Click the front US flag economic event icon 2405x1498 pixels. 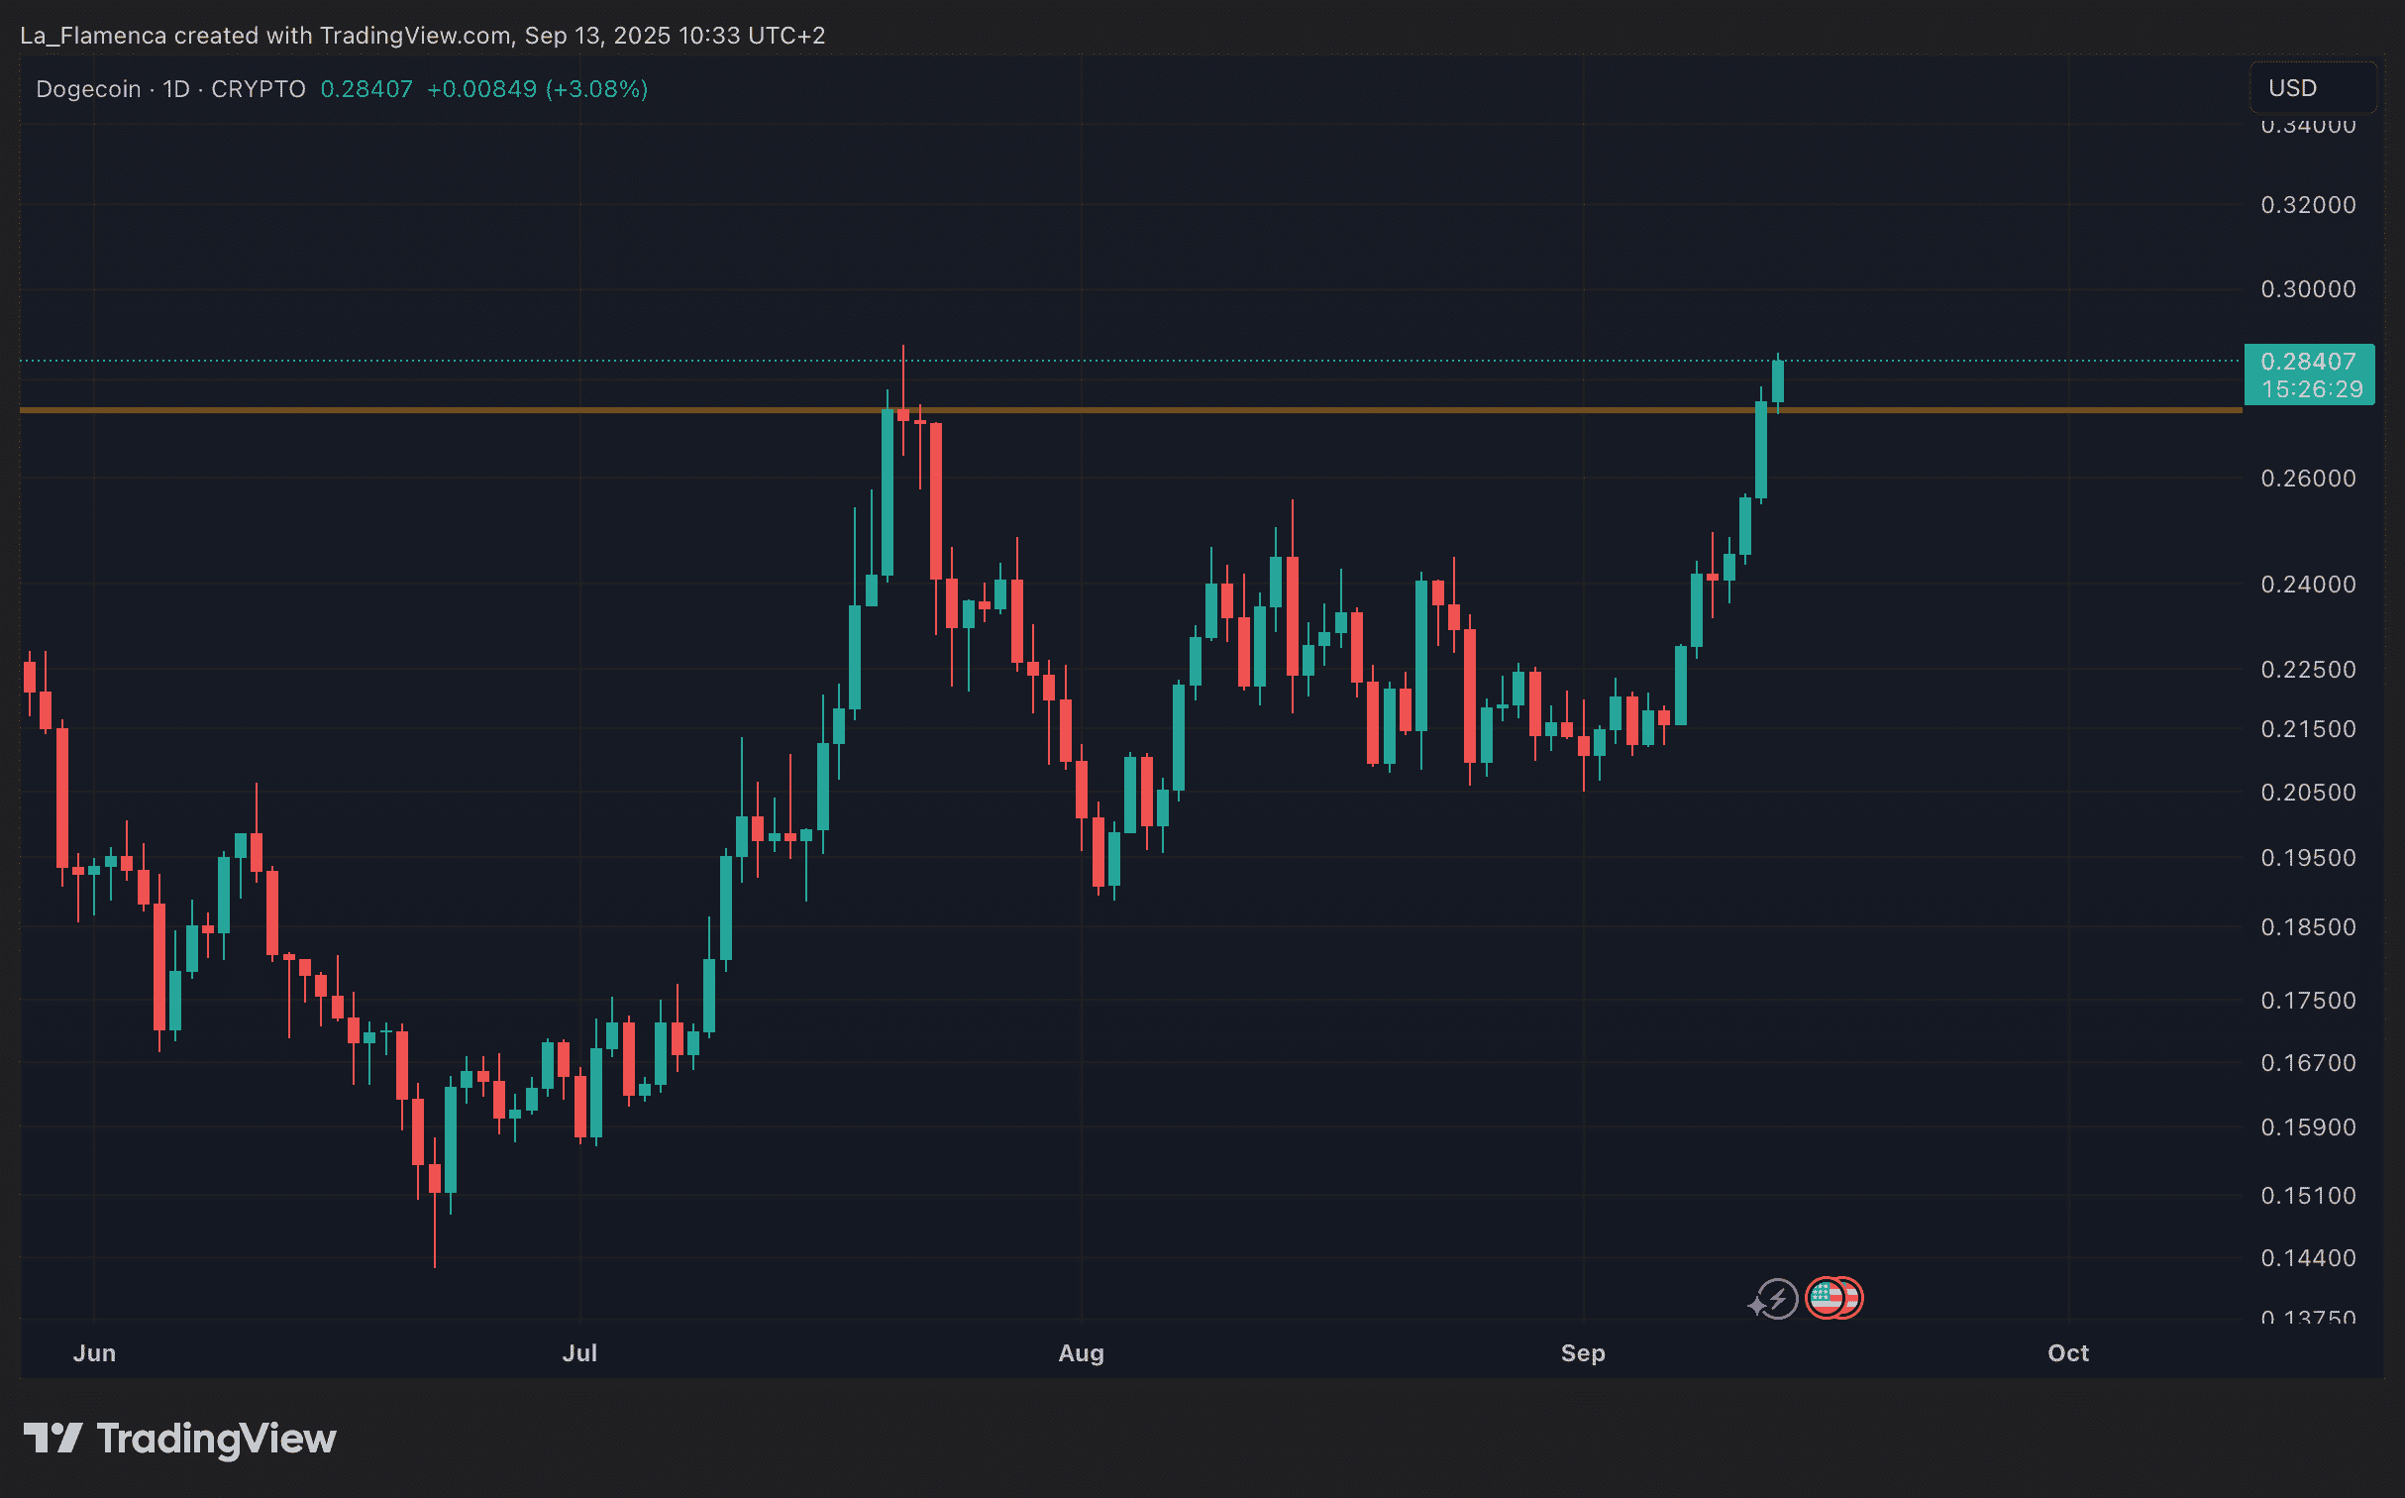(1825, 1298)
